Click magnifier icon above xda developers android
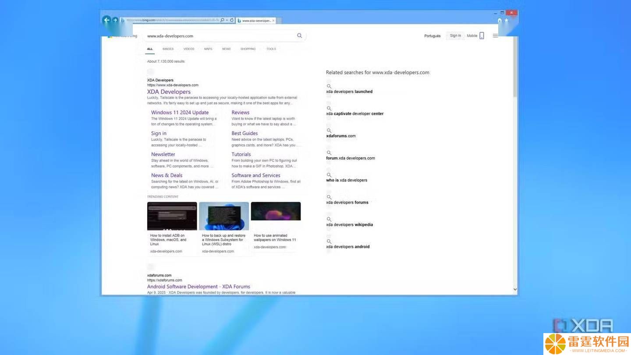 click(329, 241)
